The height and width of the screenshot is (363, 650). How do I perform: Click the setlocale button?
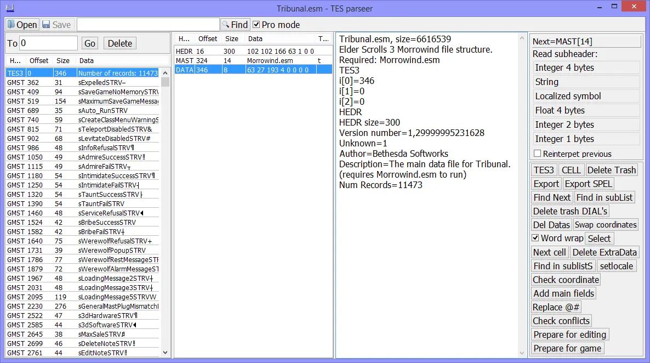(x=617, y=266)
